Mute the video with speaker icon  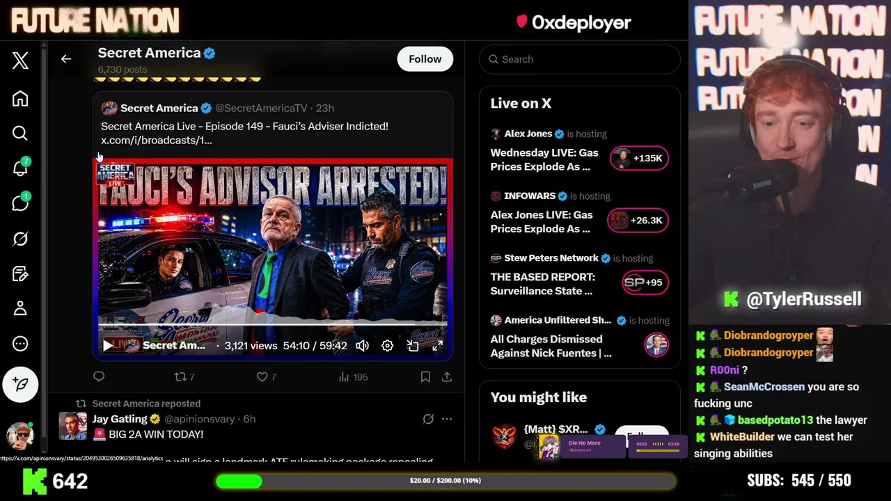(362, 345)
